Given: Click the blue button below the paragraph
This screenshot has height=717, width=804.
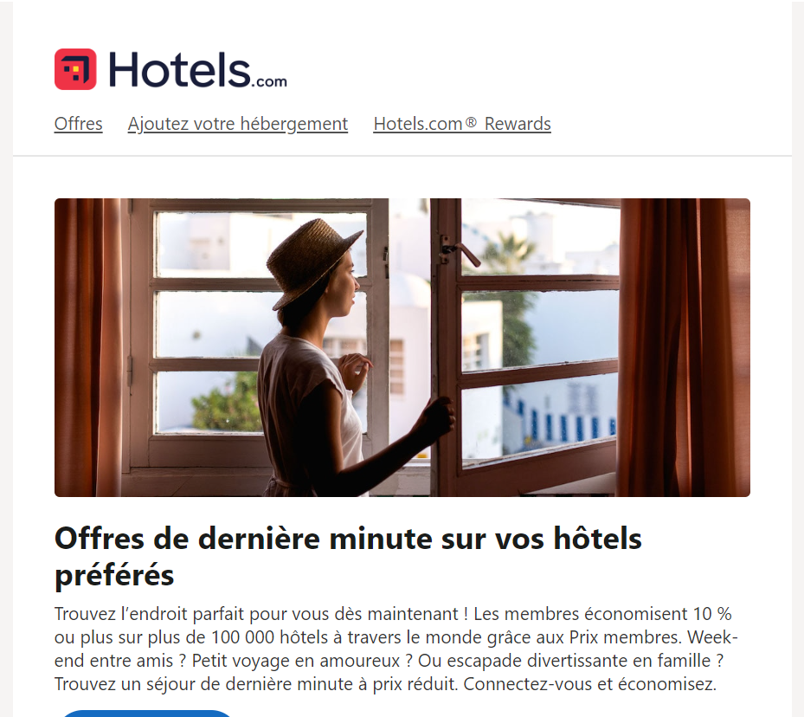Looking at the screenshot, I should click(x=146, y=714).
